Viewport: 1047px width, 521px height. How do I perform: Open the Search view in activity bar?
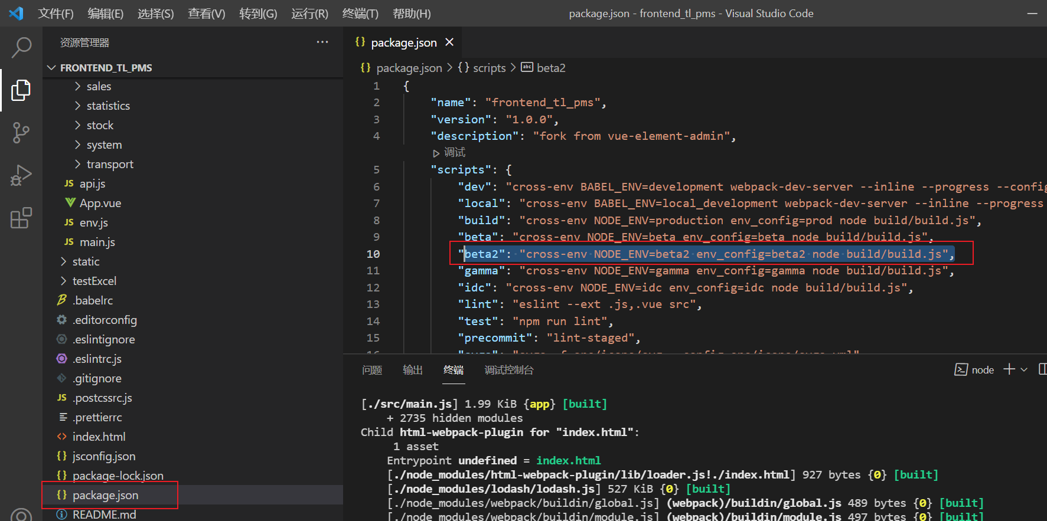(21, 47)
